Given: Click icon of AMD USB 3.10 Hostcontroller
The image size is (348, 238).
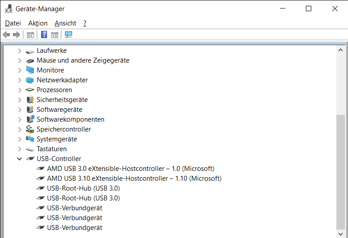Looking at the screenshot, I should click(41, 178).
